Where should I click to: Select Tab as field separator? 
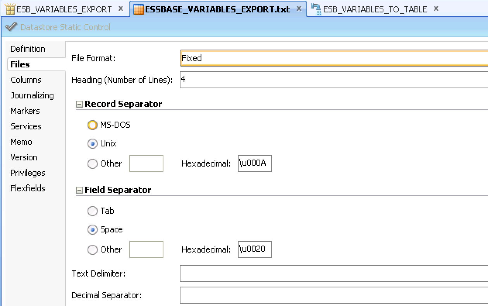pyautogui.click(x=92, y=211)
